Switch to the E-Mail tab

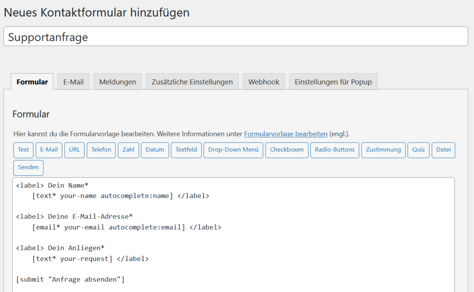[x=73, y=82]
